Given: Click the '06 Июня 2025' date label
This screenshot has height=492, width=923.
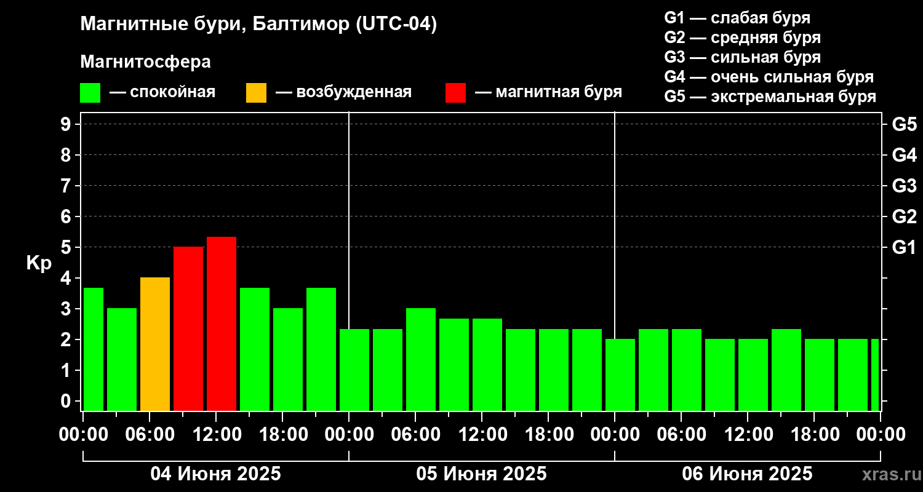Looking at the screenshot, I should (748, 474).
